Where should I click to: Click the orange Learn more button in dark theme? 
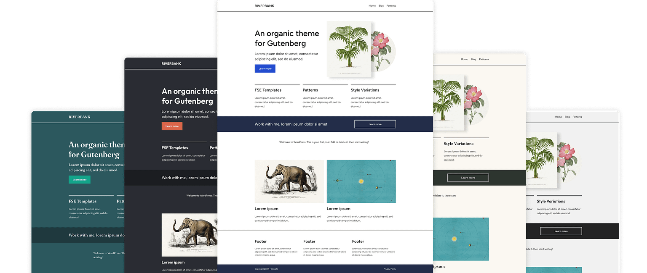point(172,126)
